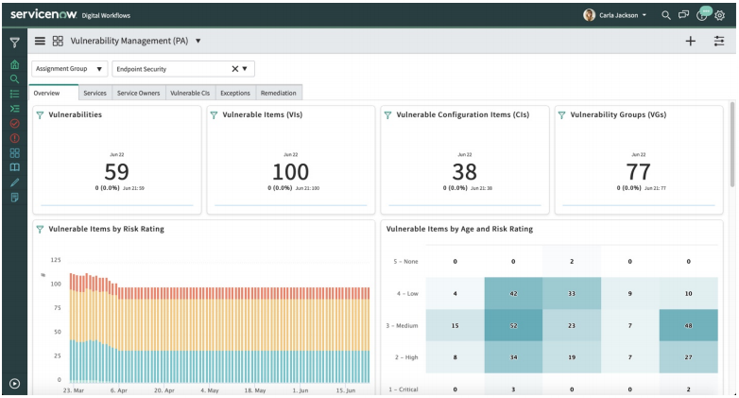
Task: Click the Vulnerabilities count 59
Action: click(116, 171)
